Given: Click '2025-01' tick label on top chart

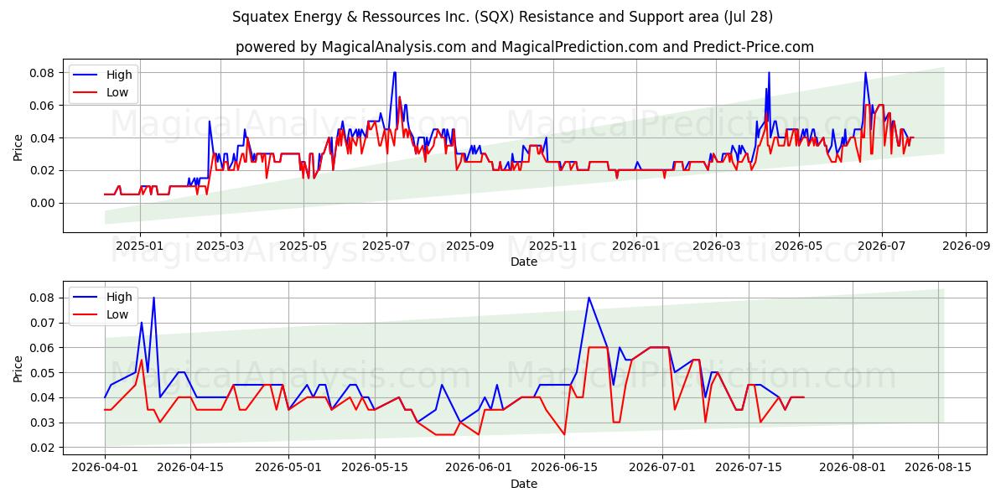Looking at the screenshot, I should click(139, 246).
